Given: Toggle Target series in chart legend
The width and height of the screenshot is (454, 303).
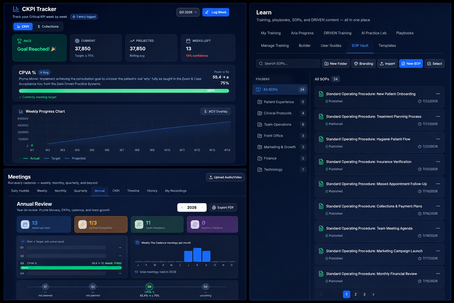Looking at the screenshot, I should coord(52,158).
